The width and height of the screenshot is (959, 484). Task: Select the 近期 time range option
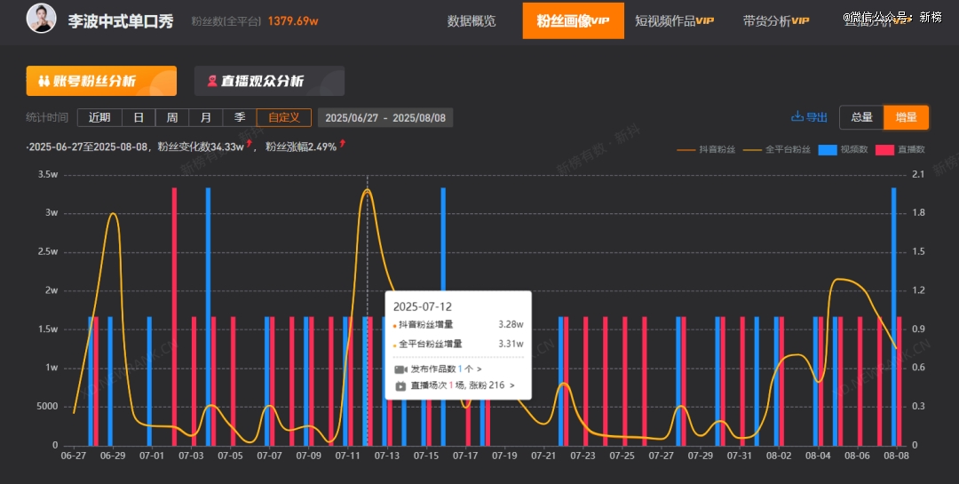click(99, 117)
